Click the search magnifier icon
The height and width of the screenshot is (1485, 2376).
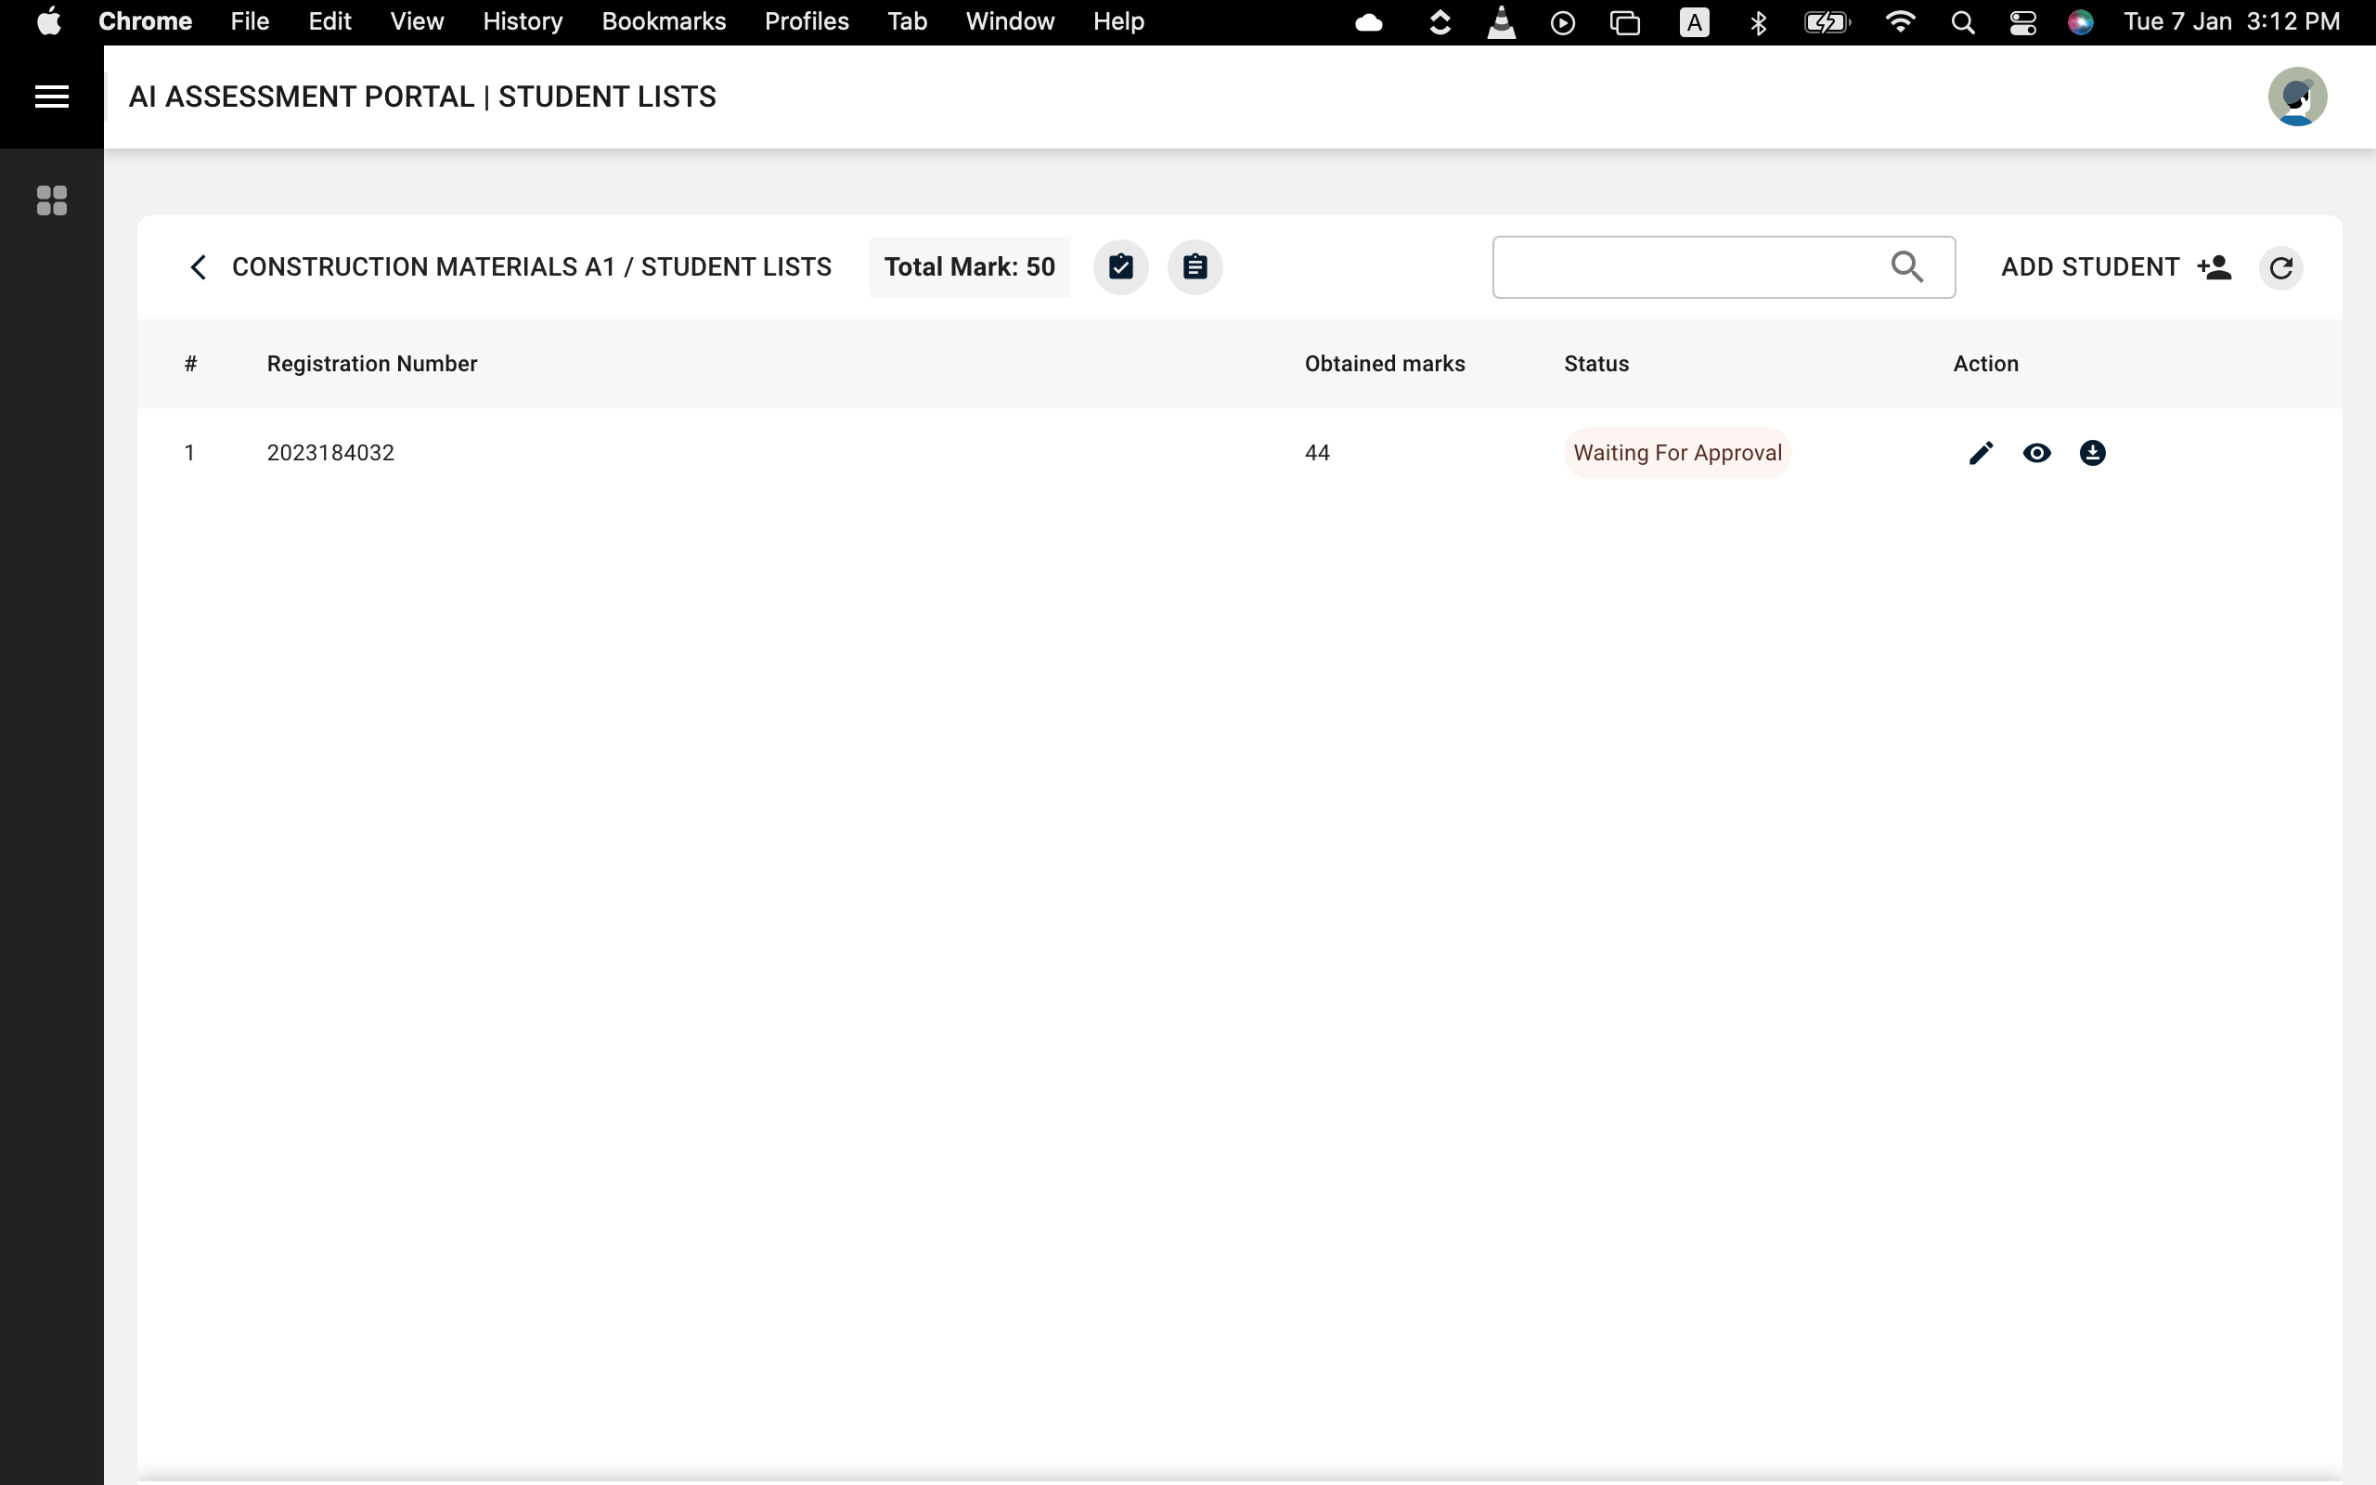point(1906,267)
